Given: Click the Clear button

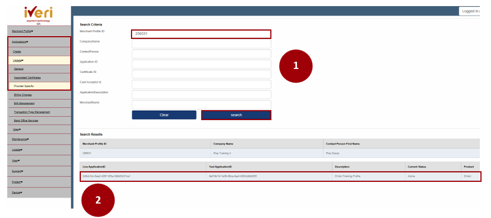Looking at the screenshot, I should [x=164, y=115].
